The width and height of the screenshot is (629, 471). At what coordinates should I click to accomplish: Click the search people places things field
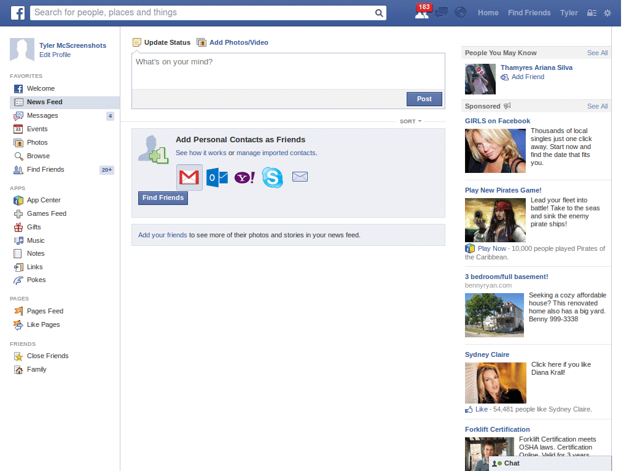click(x=203, y=12)
